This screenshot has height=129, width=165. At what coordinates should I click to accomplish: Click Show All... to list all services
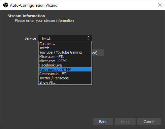[x=65, y=82]
